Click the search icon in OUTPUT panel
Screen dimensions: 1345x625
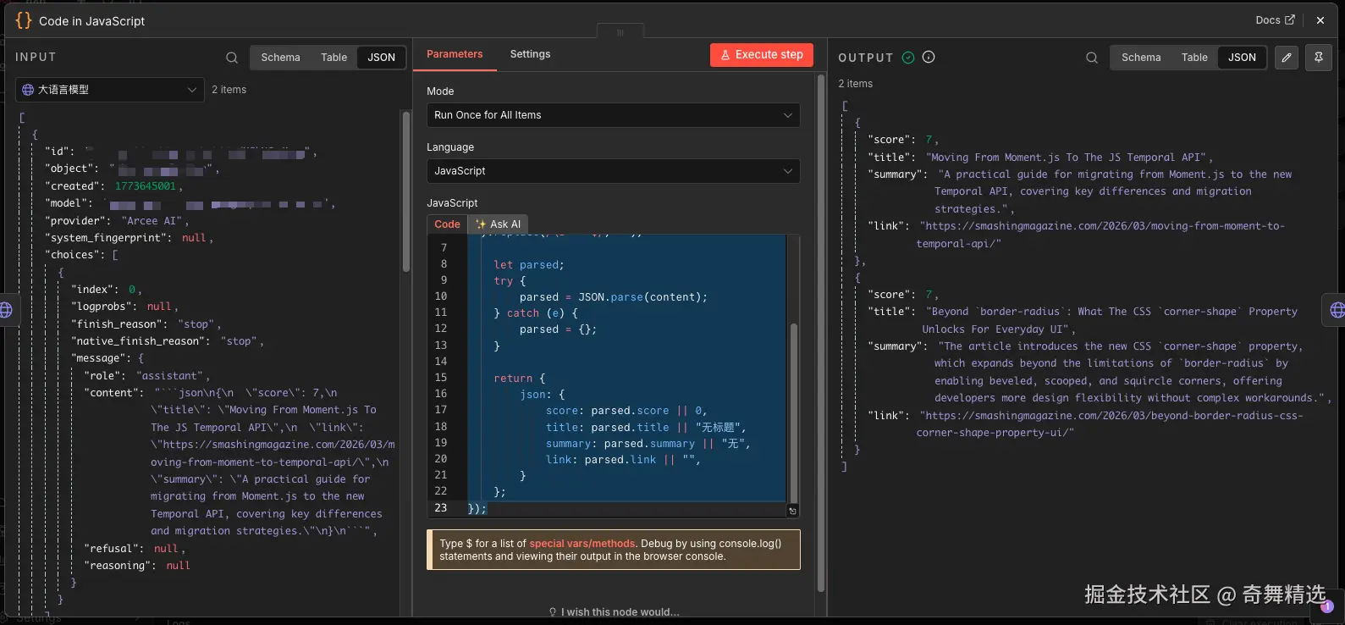1092,58
